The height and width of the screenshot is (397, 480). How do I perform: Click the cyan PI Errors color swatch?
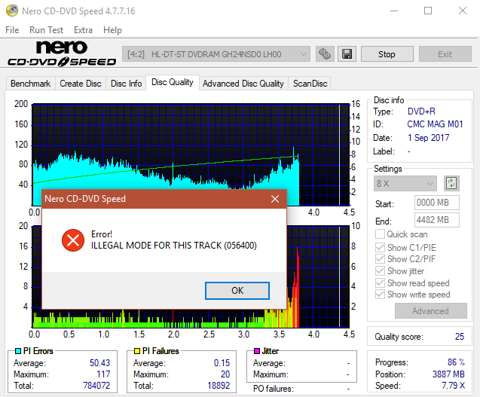click(x=18, y=351)
